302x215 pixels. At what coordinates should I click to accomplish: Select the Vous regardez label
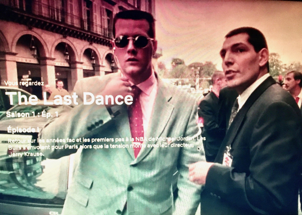[24, 83]
